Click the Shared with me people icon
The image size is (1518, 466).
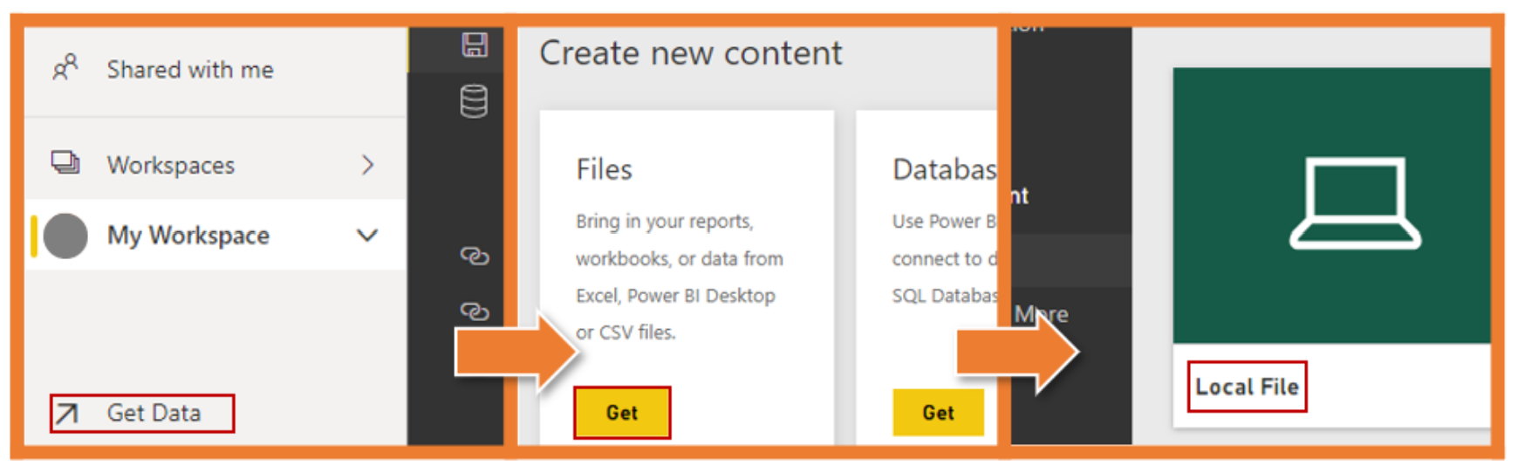click(x=65, y=67)
